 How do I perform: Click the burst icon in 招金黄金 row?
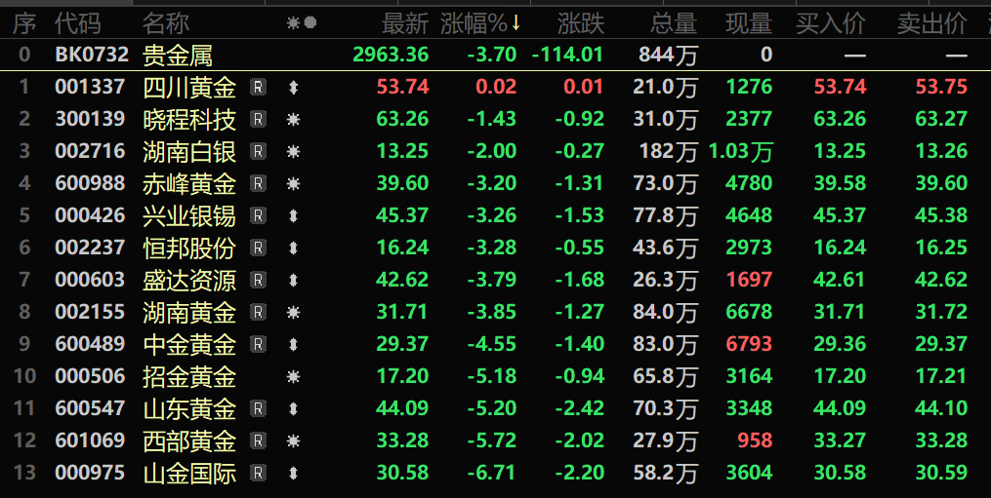point(293,377)
